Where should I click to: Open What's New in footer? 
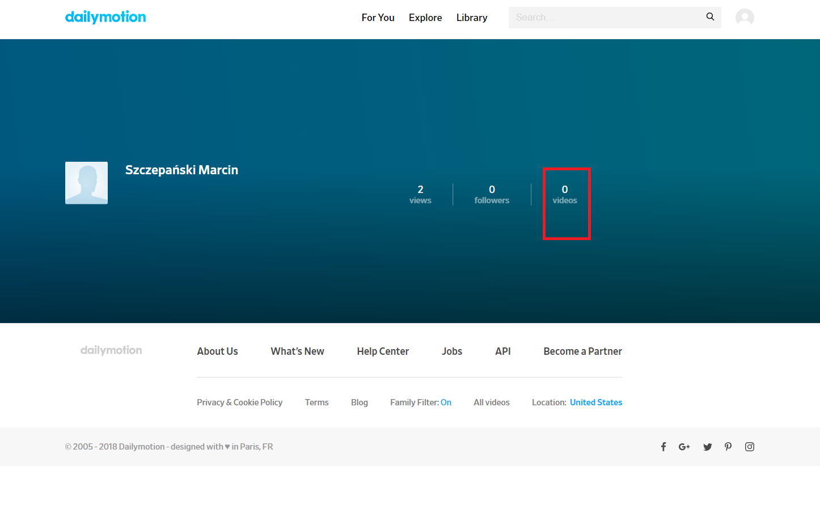(297, 351)
